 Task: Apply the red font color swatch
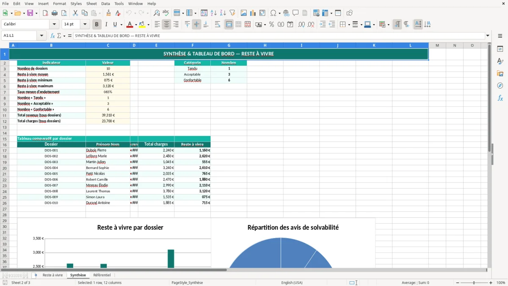pyautogui.click(x=130, y=25)
